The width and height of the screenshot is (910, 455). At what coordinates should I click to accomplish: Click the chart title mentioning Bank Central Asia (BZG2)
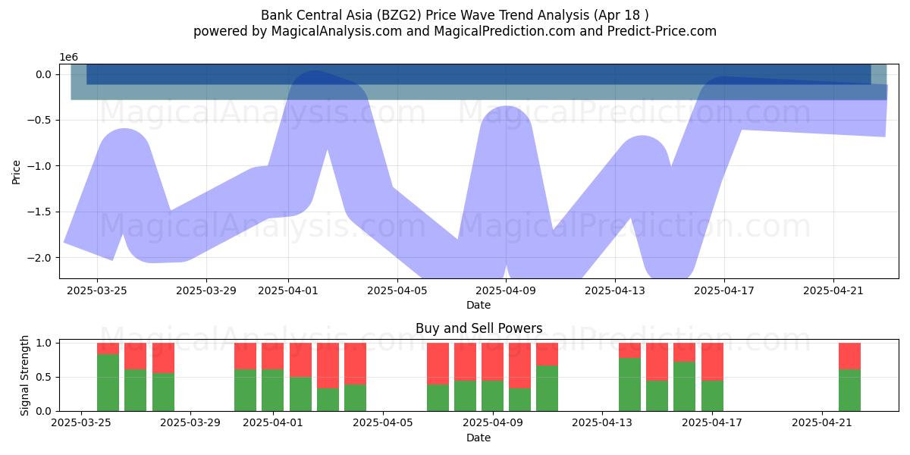pos(455,15)
